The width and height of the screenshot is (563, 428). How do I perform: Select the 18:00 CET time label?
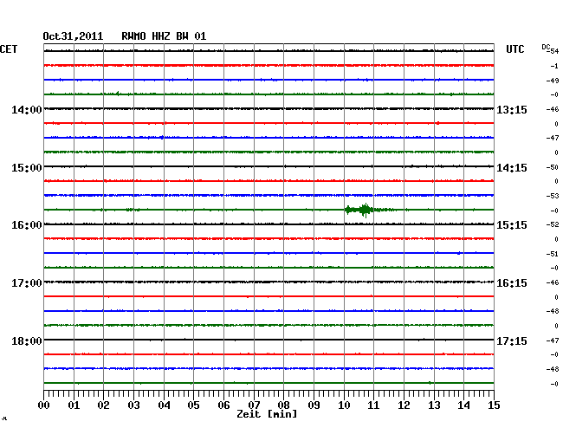point(27,340)
